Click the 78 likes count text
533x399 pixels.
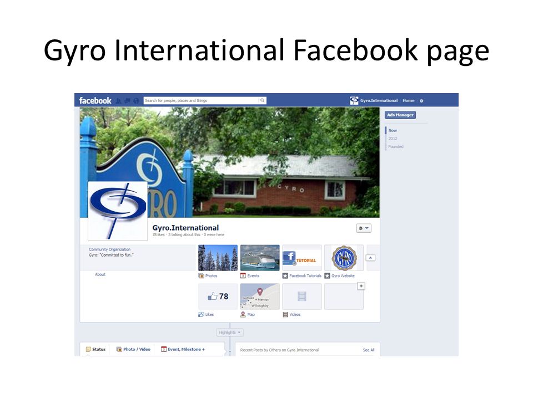coord(158,234)
